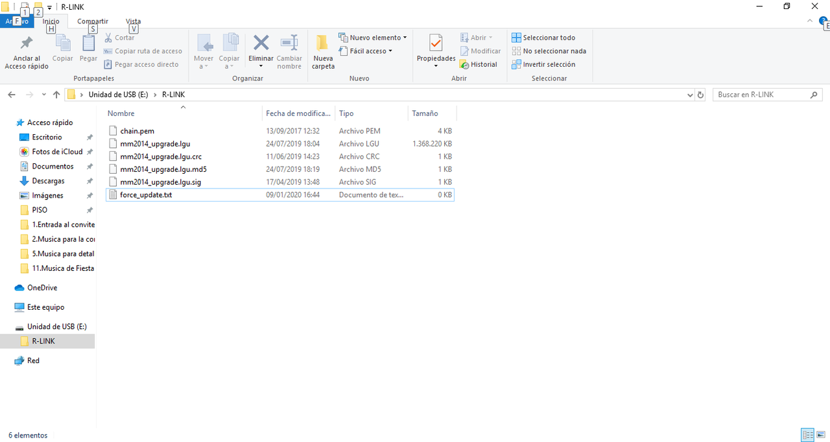Refresh the R-LINK folder view
The height and width of the screenshot is (442, 830).
[x=700, y=95]
